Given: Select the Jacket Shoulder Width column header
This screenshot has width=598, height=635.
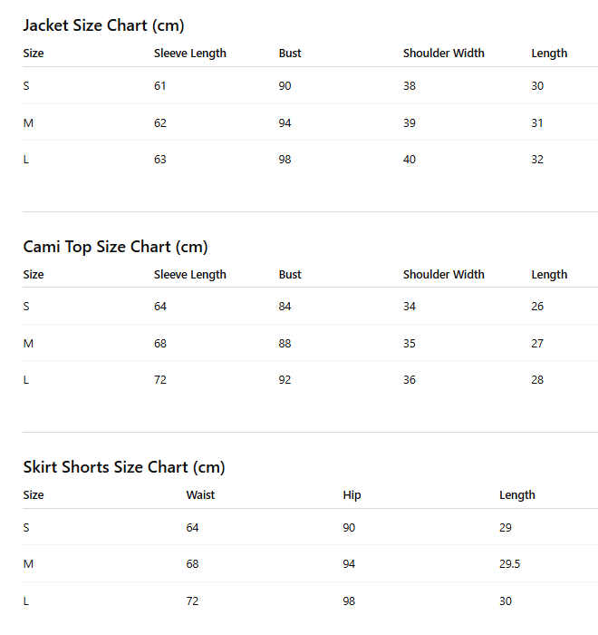Looking at the screenshot, I should tap(443, 53).
